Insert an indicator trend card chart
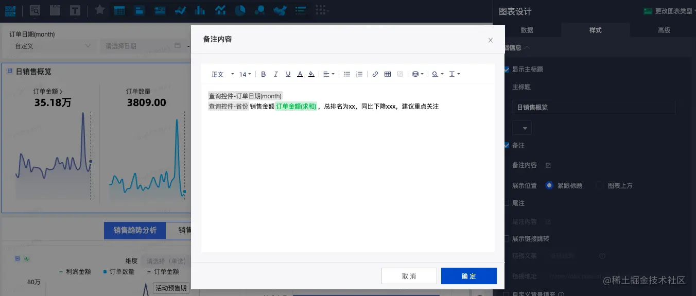 point(160,10)
